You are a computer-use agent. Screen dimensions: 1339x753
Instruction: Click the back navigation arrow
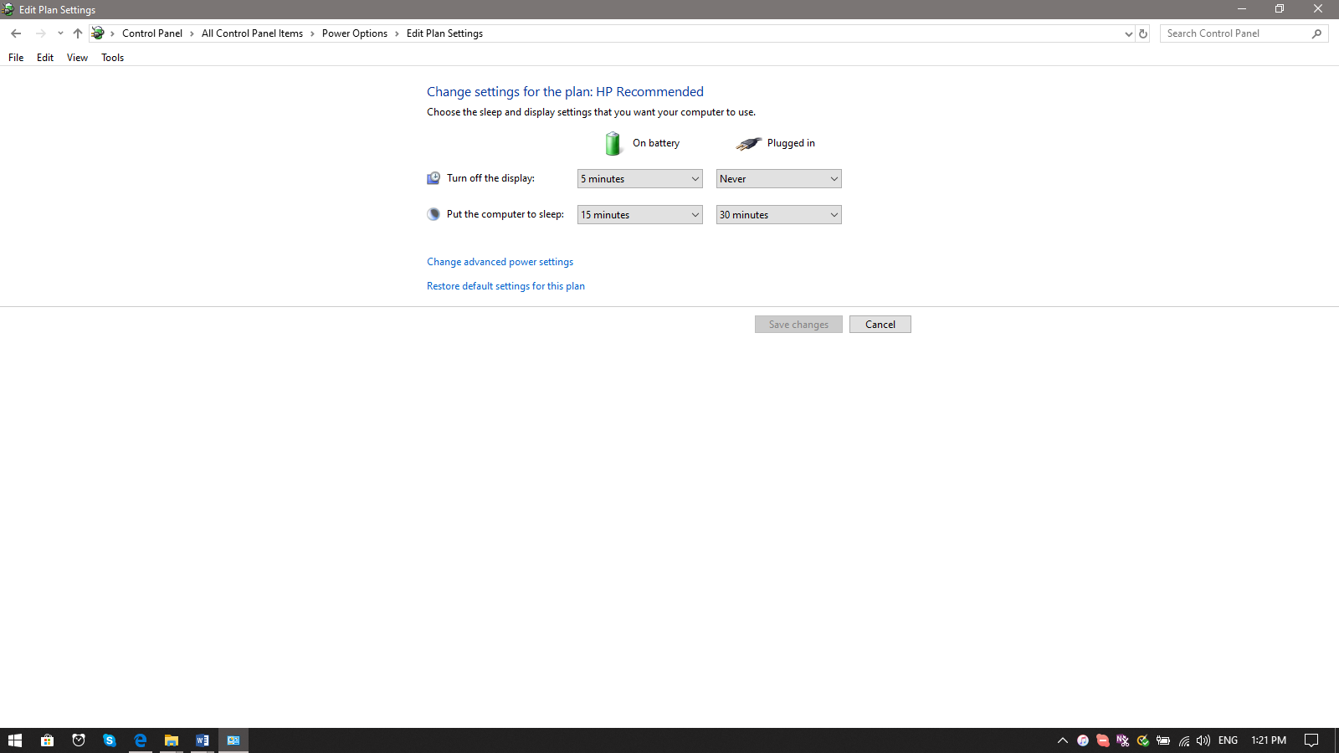[x=16, y=33]
